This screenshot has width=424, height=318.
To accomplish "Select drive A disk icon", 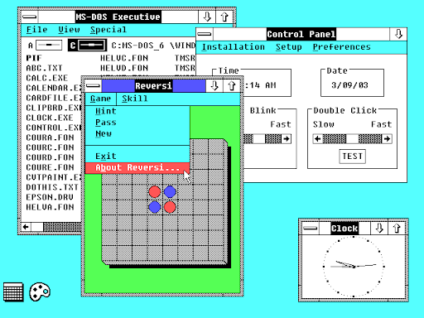I will (x=49, y=45).
